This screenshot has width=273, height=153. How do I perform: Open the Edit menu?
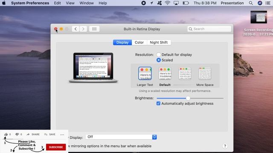57,3
